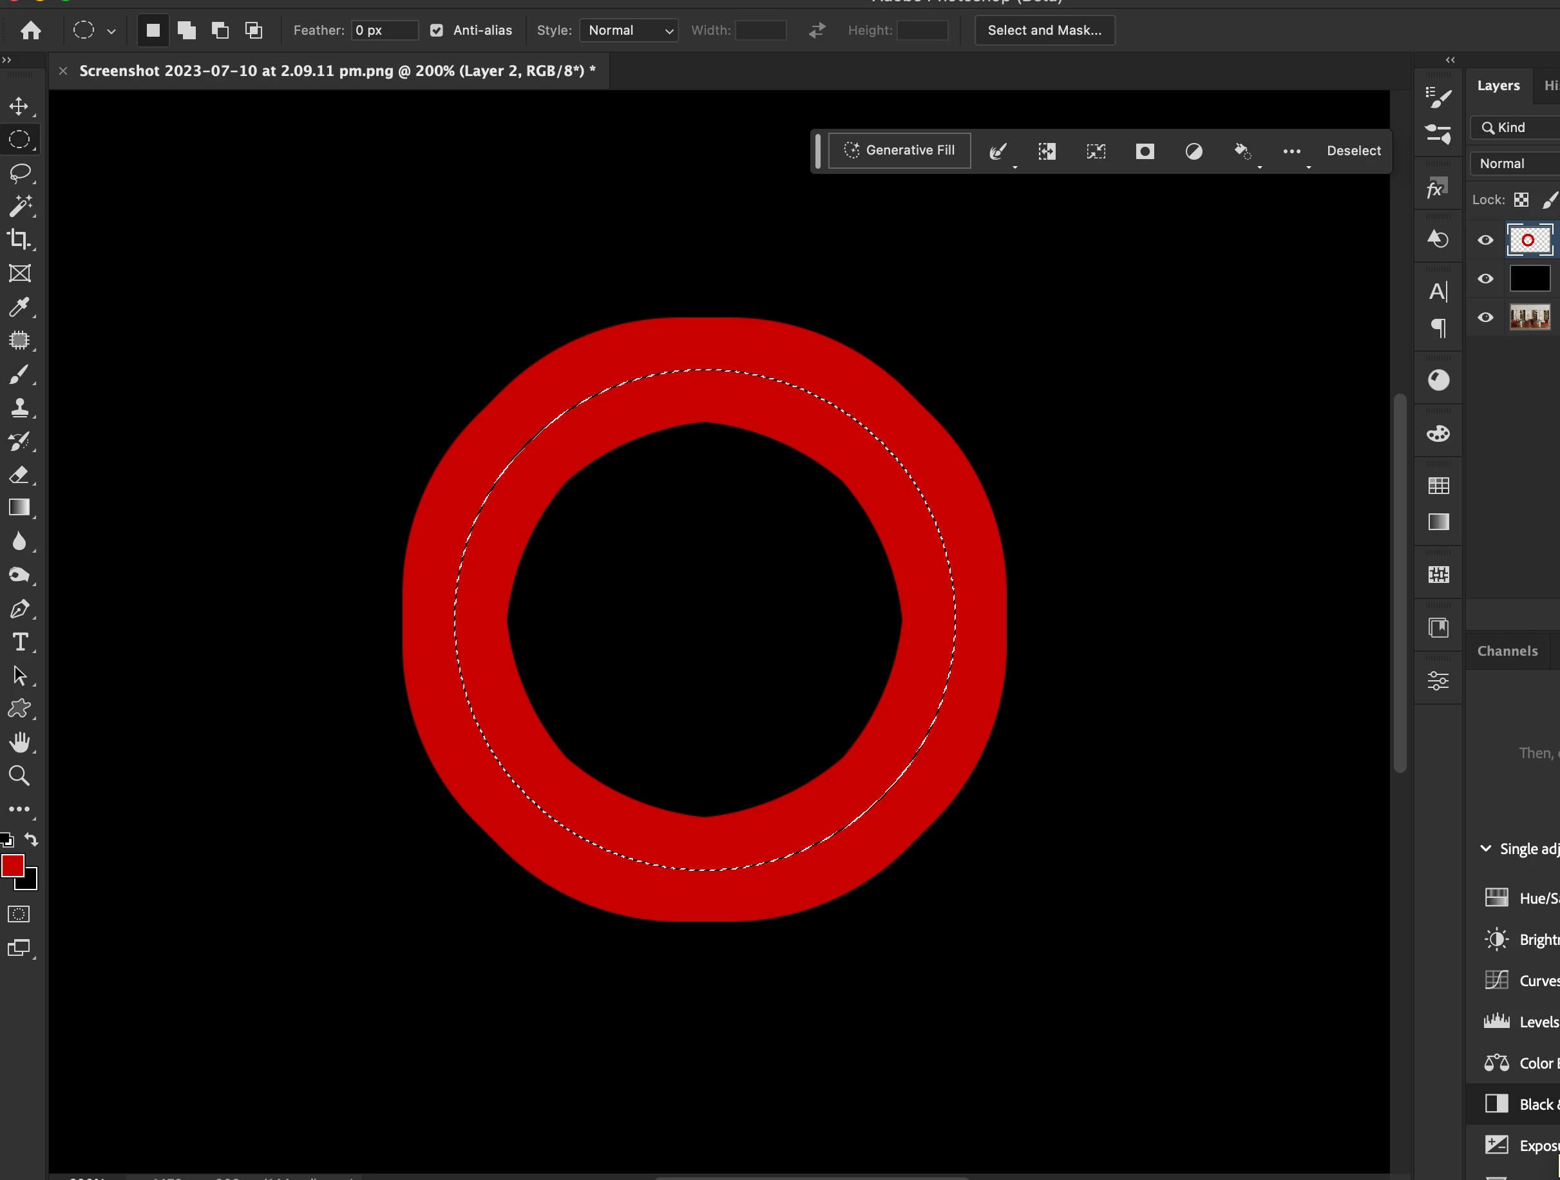Select the Lasso tool
Image resolution: width=1560 pixels, height=1180 pixels.
coord(19,173)
